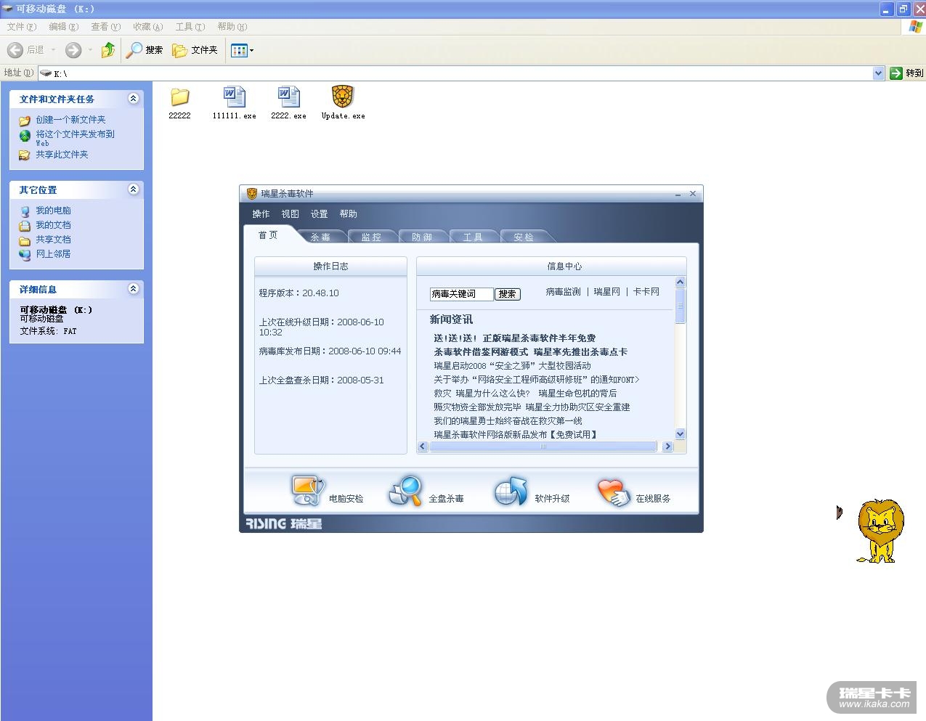
Task: Open Rising 帮助 menu
Action: (348, 214)
